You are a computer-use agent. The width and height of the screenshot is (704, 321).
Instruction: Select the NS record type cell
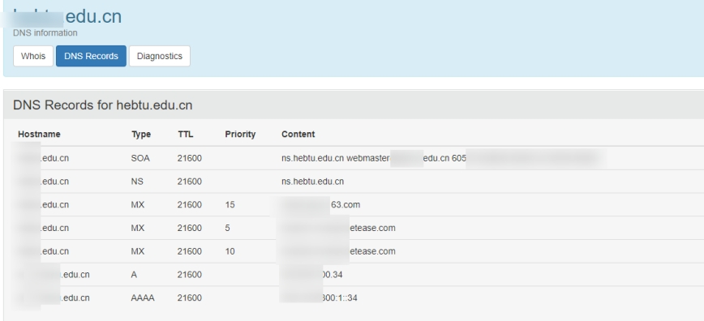[x=137, y=182]
